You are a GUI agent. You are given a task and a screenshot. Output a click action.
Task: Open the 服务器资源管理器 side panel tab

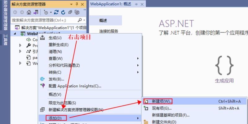pos(5,15)
